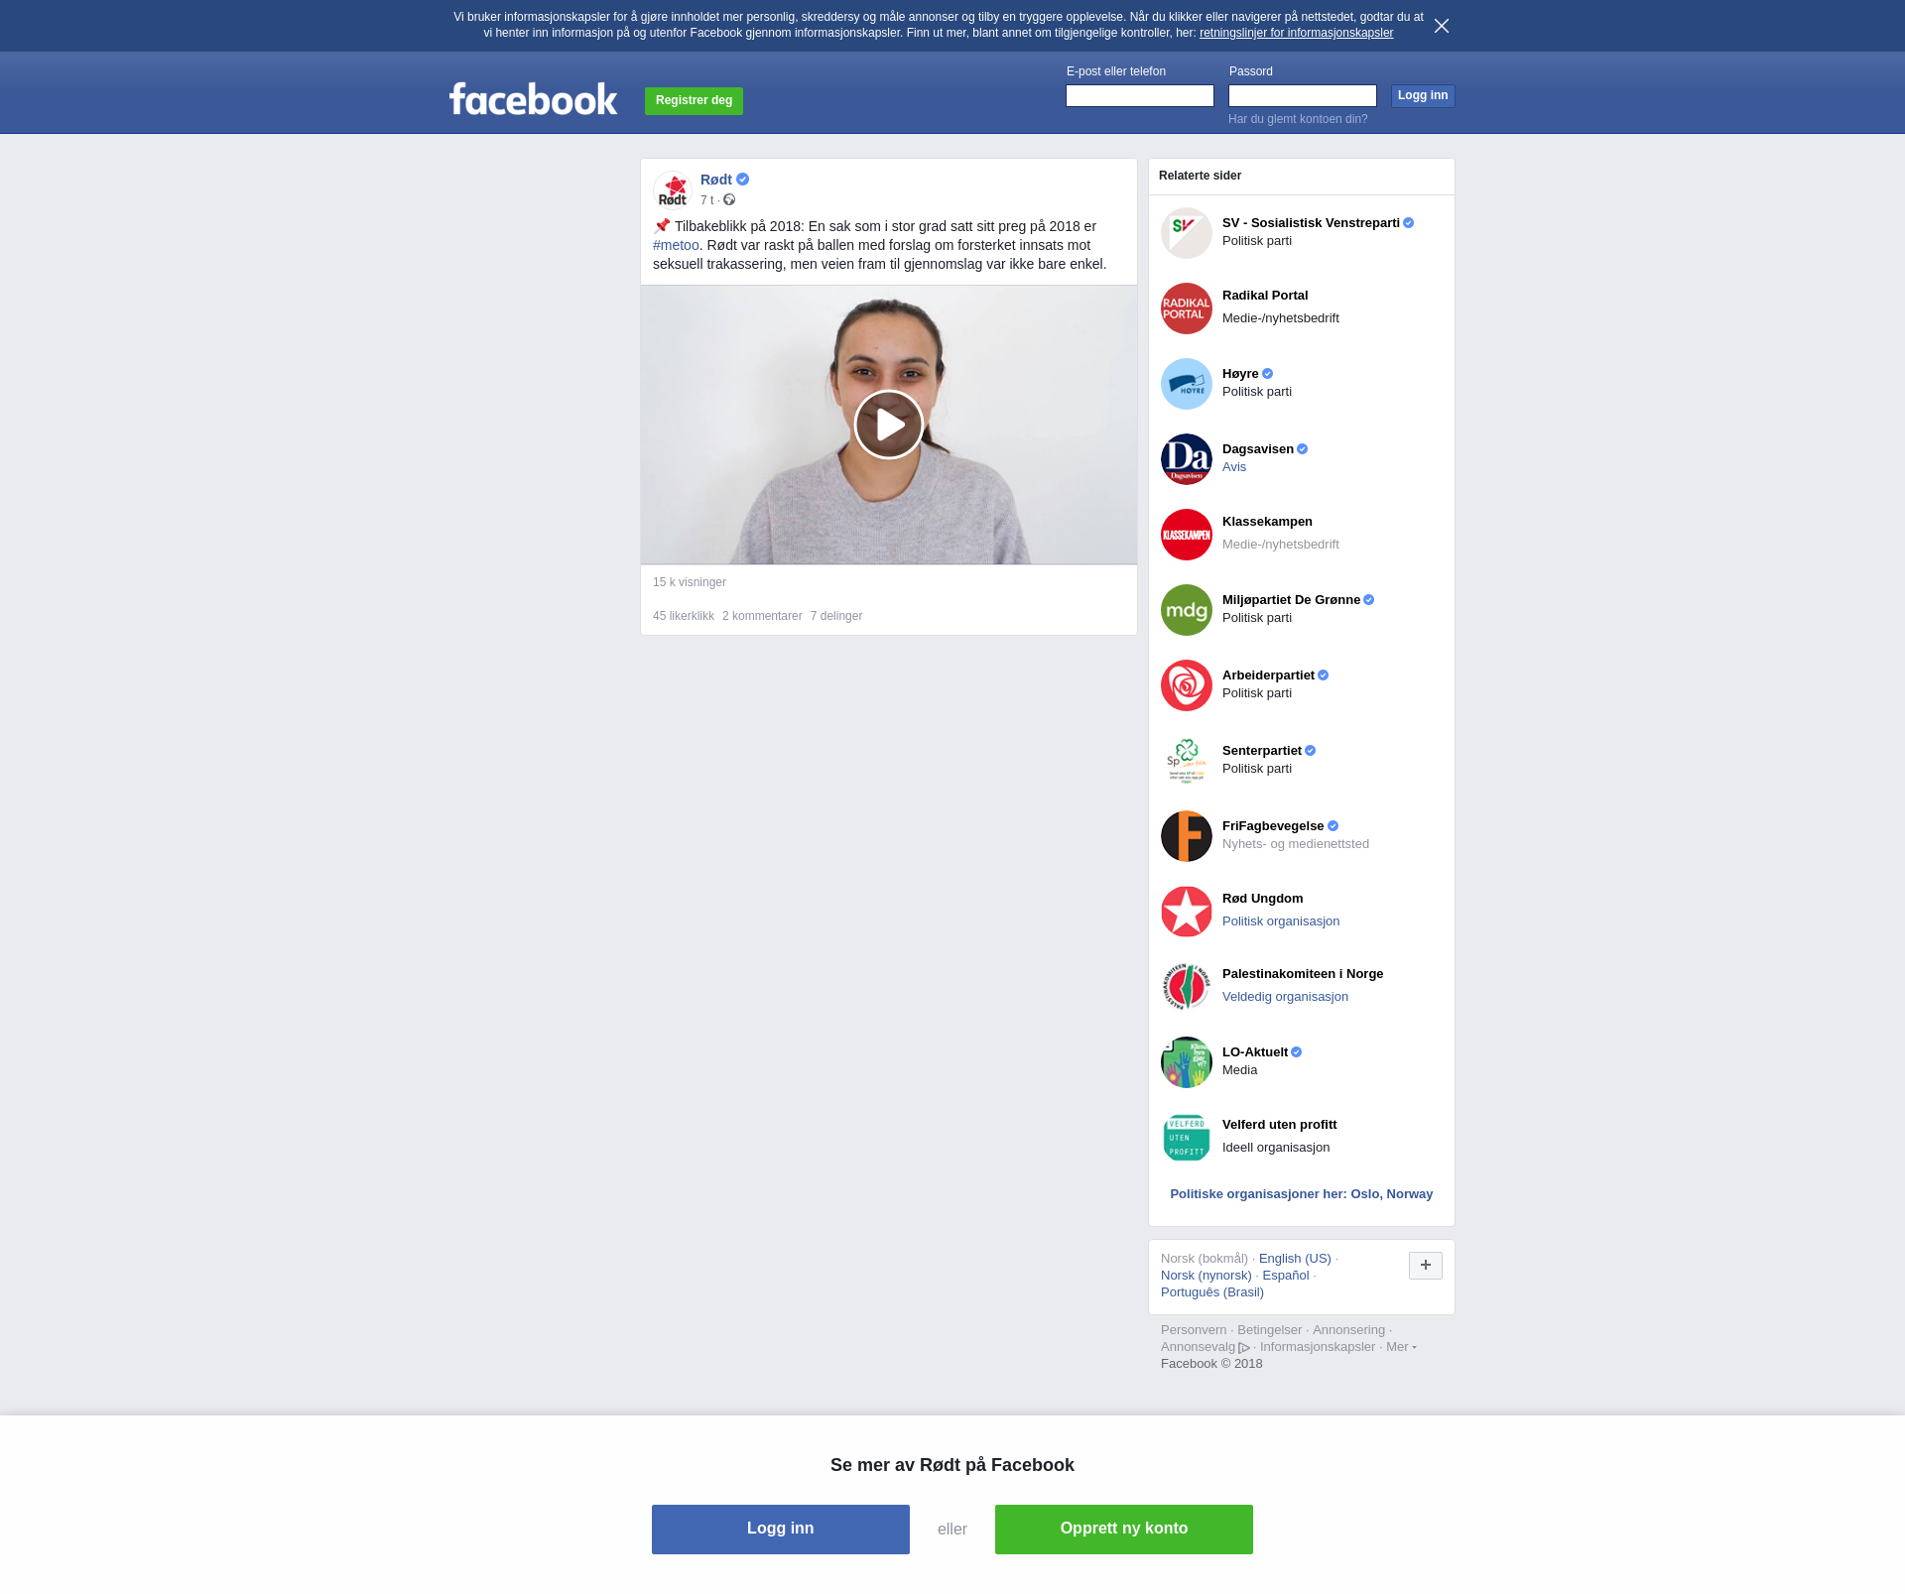
Task: Open Personvern footer link
Action: click(x=1194, y=1330)
